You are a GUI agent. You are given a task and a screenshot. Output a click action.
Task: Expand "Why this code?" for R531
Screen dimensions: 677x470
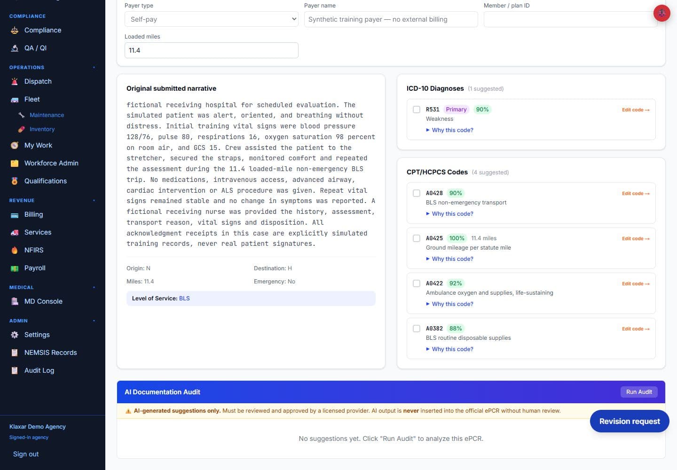click(x=449, y=130)
